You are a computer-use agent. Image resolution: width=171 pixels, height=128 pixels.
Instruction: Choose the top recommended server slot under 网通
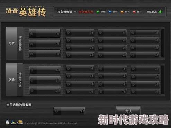[45, 70]
